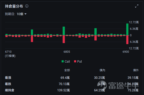Click the 持倉量分布 title text
The image size is (144, 95).
[x=14, y=6]
